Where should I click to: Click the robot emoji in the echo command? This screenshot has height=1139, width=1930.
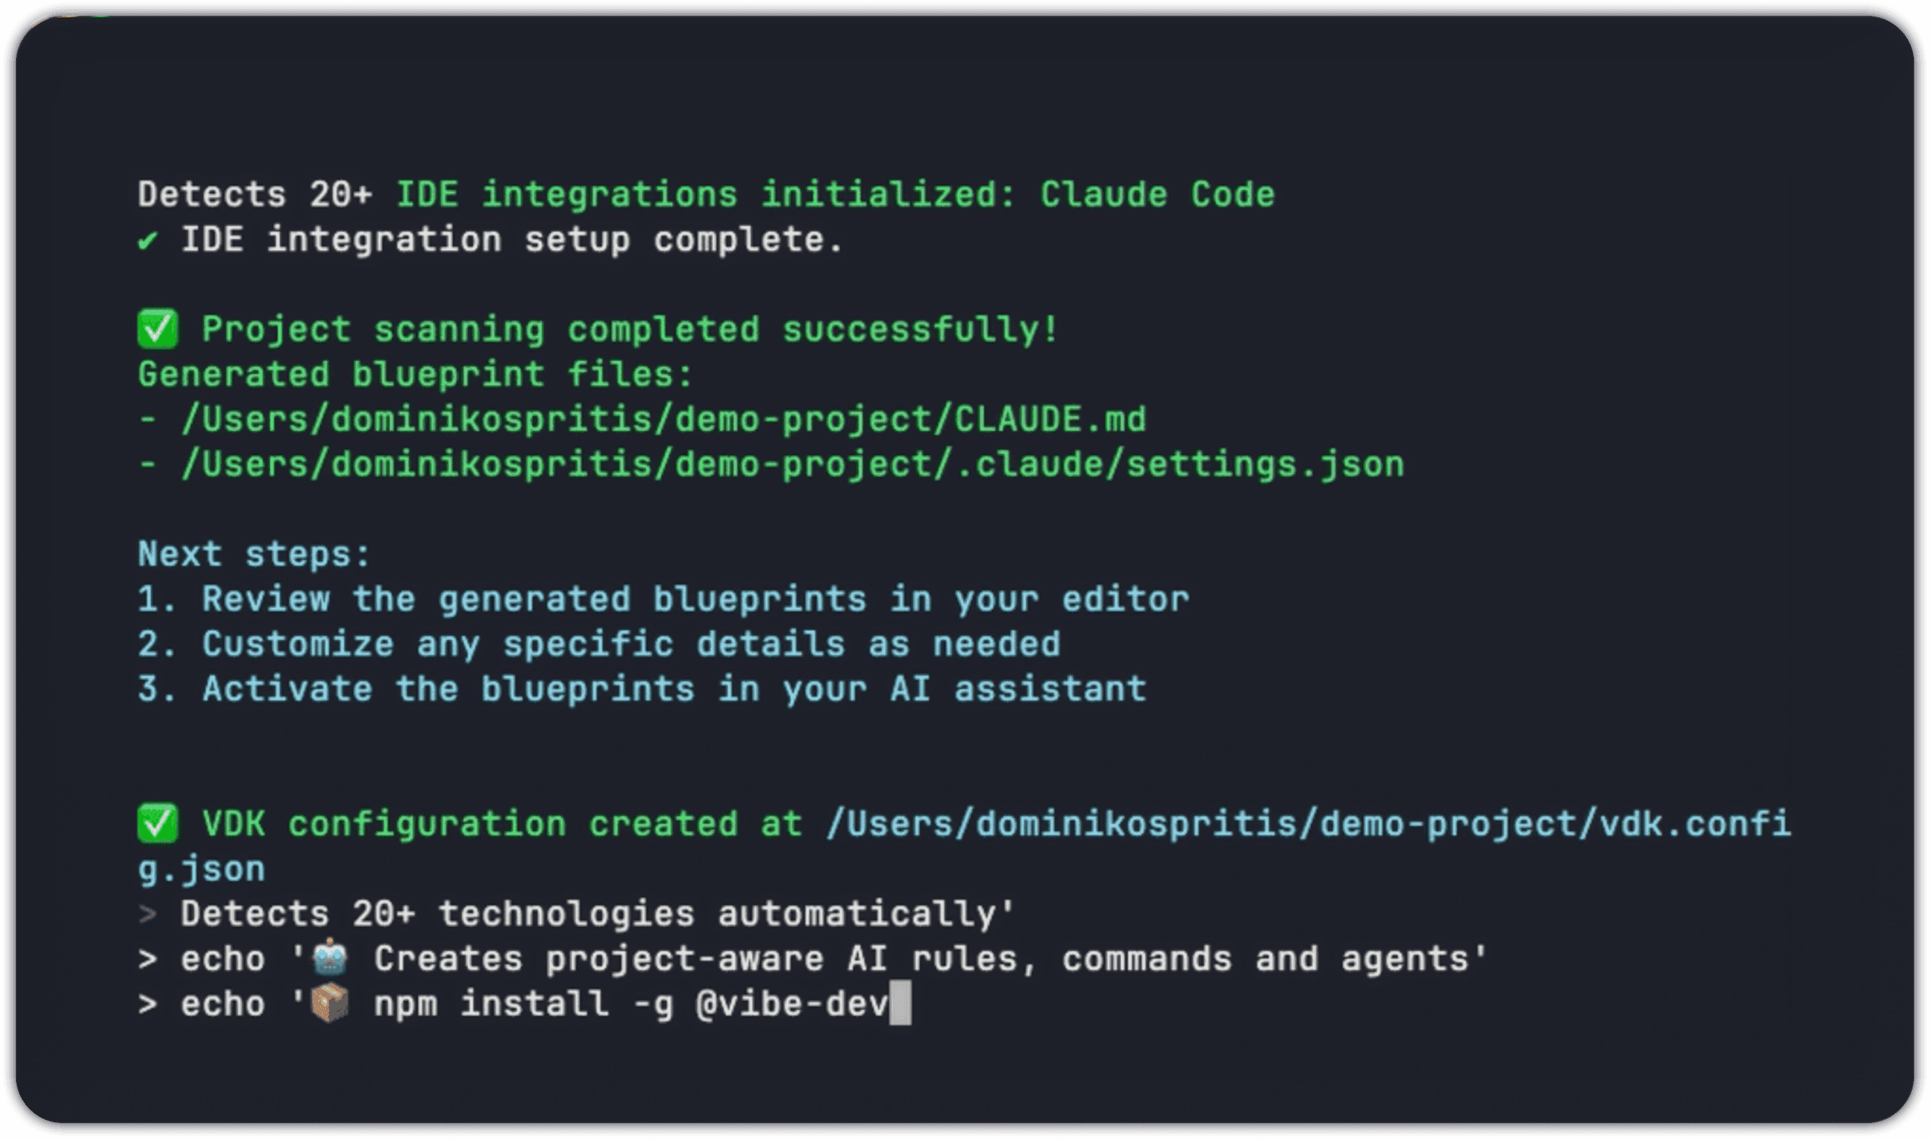330,959
